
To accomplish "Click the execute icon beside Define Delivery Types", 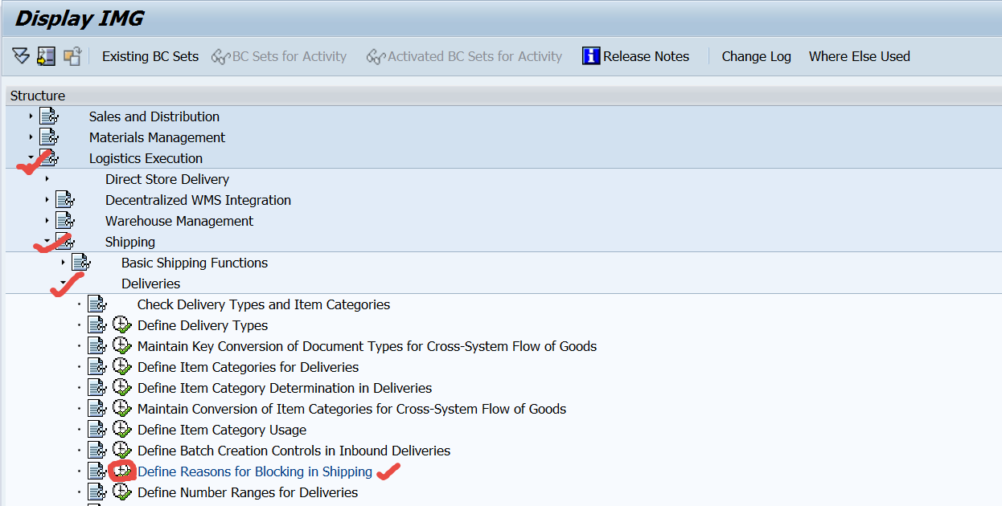I will (x=122, y=324).
